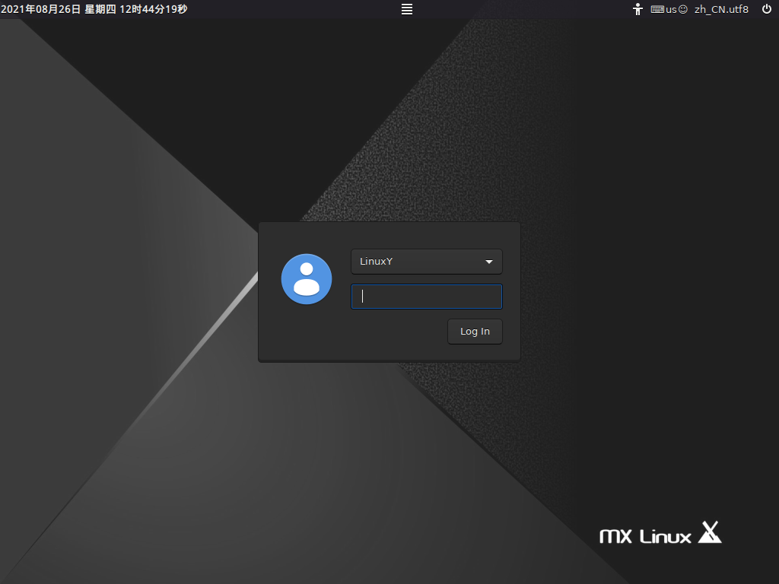Viewport: 779px width, 584px height.
Task: Focus the password entry field
Action: click(427, 297)
